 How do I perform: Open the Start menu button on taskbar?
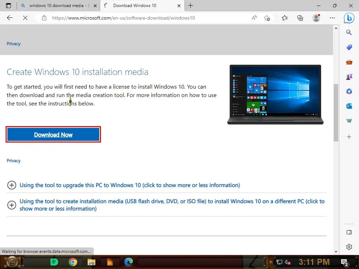(12, 262)
